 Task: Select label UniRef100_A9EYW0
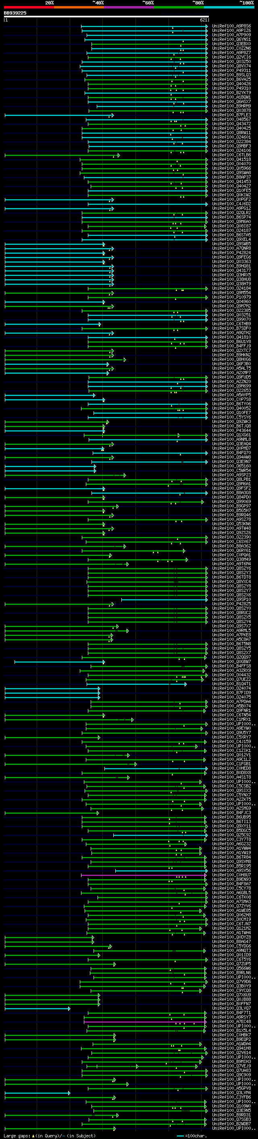[231, 728]
